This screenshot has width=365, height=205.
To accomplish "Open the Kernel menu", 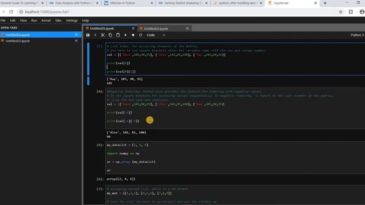I will pos(46,20).
